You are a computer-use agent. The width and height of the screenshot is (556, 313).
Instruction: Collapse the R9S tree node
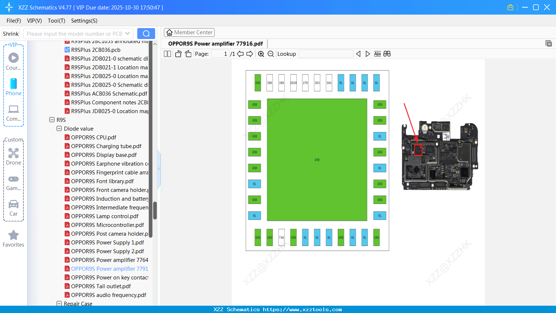pyautogui.click(x=52, y=120)
